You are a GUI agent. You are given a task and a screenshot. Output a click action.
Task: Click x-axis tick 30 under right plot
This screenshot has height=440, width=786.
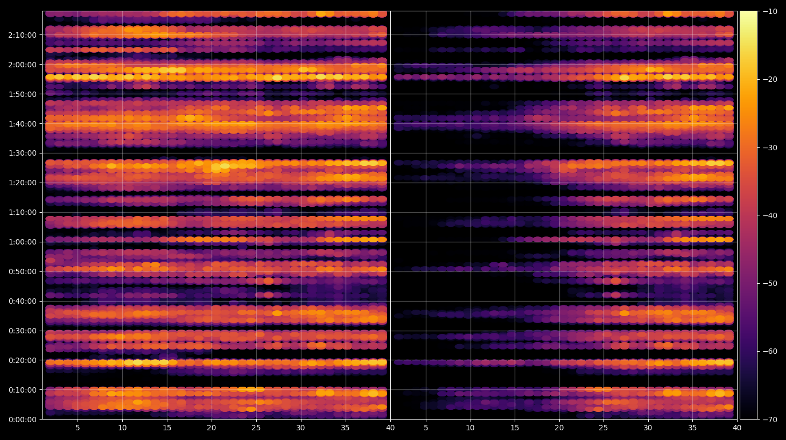(x=648, y=428)
